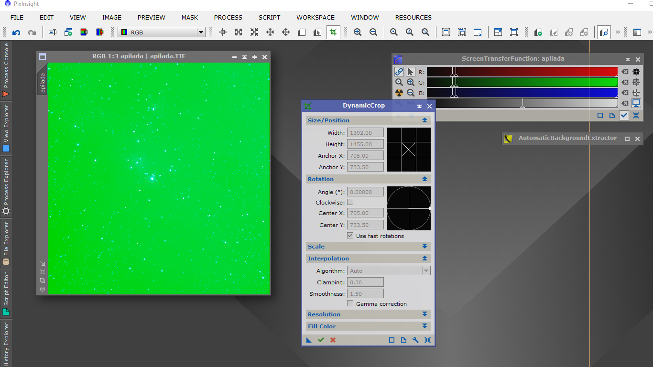Toggle STF track view monitor icon
Screen dimensions: 653x367
(636, 103)
